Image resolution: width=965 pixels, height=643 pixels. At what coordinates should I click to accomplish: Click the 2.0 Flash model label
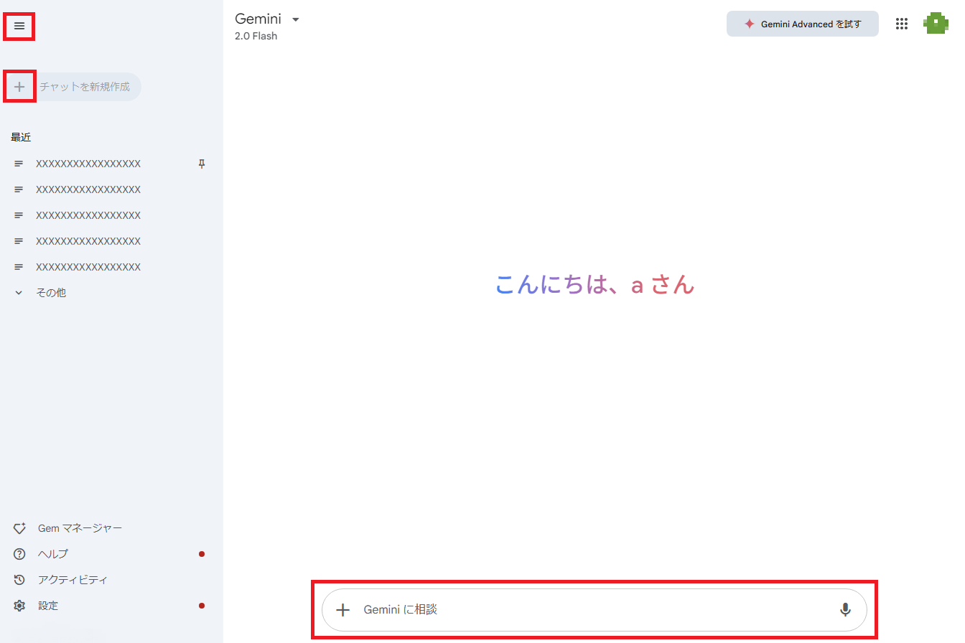click(256, 36)
